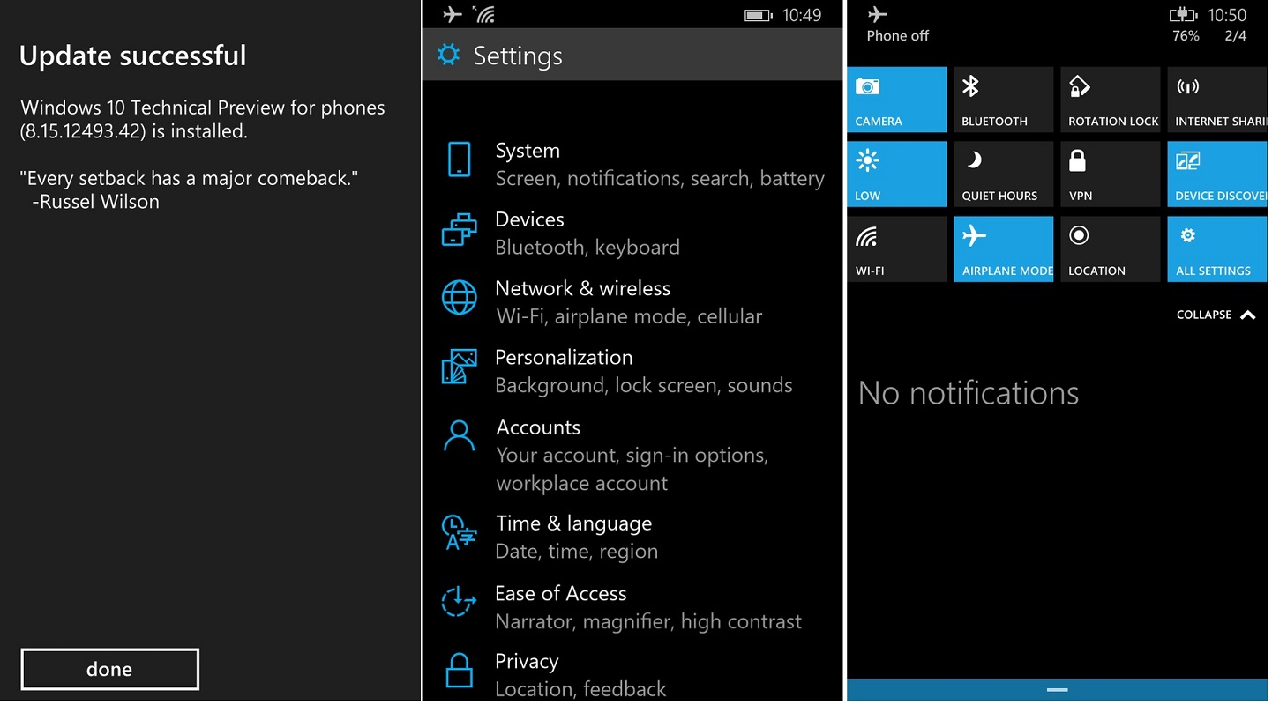This screenshot has height=705, width=1272.
Task: Click the battery icon in Settings status bar
Action: click(758, 15)
